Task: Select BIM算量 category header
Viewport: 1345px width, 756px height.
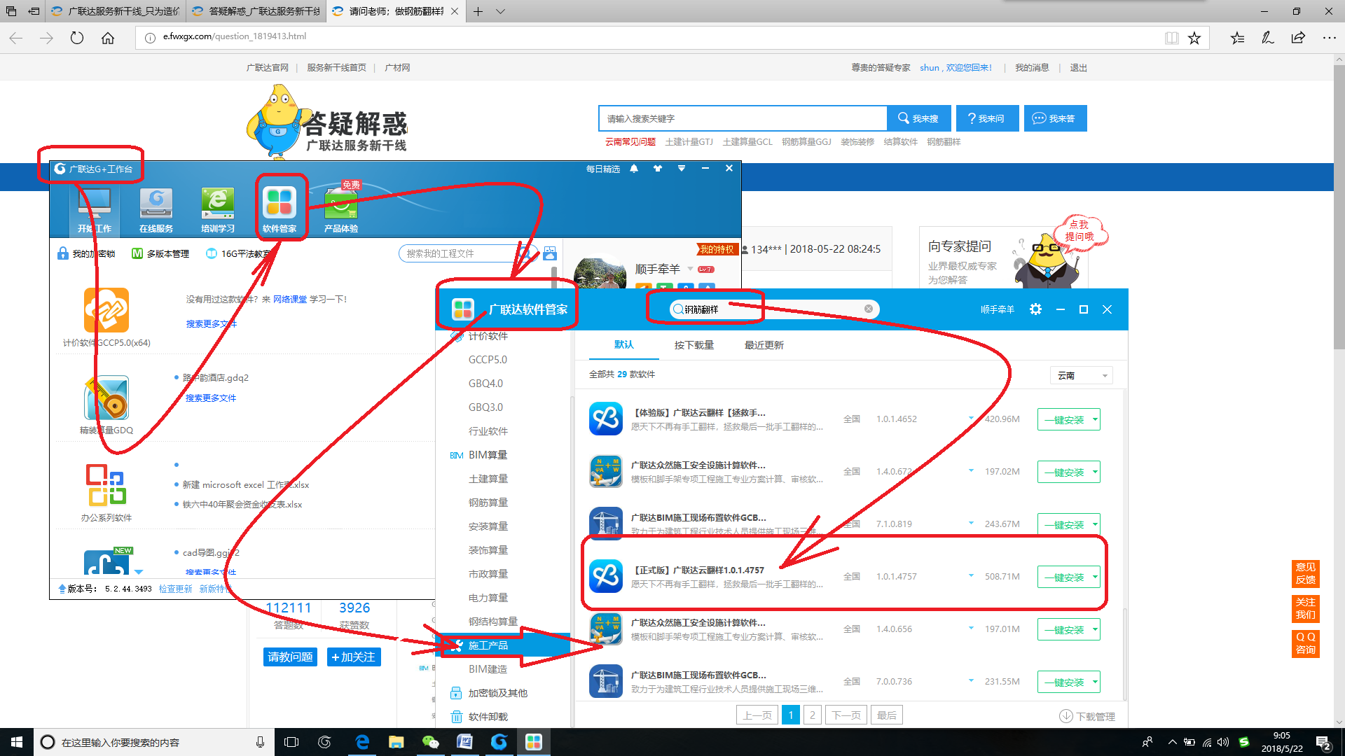Action: (x=488, y=455)
